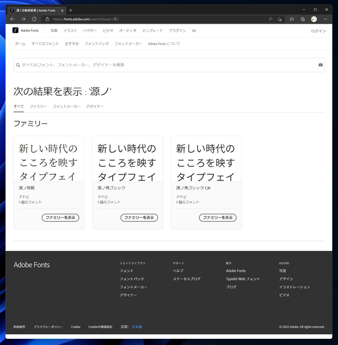Open Cookieの環境設定 in footer
The height and width of the screenshot is (345, 338).
100,327
